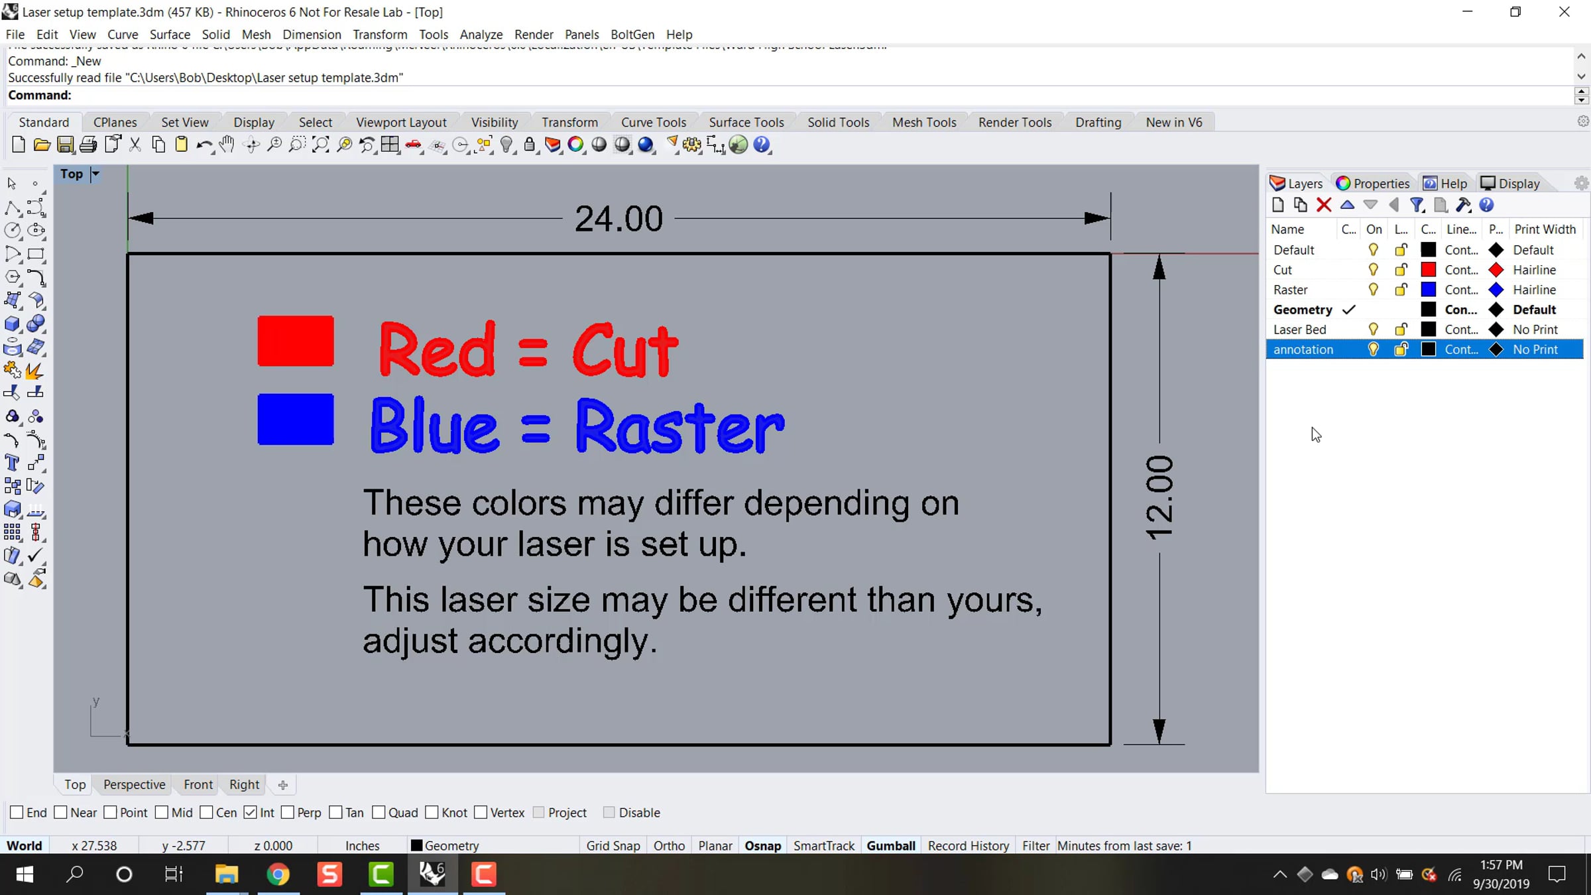
Task: Select the Rectangle tool in left toolbar
Action: point(36,253)
